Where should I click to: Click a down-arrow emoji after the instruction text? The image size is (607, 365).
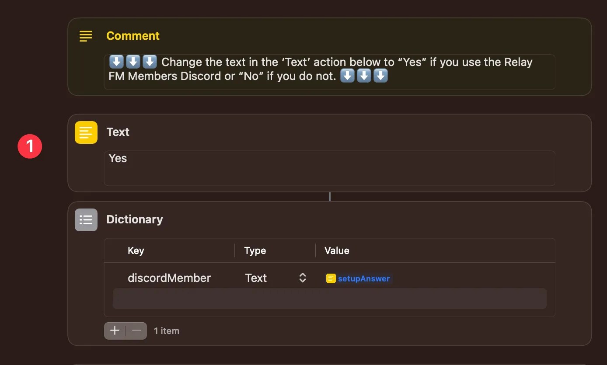coord(364,76)
